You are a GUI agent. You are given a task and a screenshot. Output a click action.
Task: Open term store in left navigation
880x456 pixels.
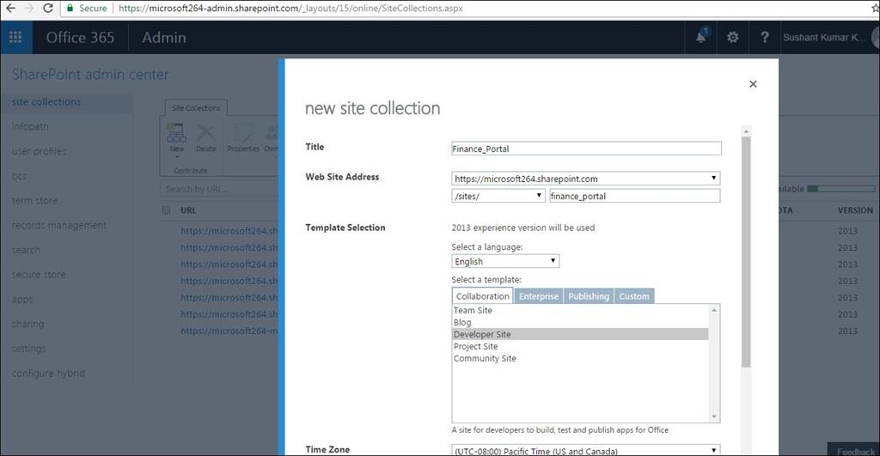(34, 200)
